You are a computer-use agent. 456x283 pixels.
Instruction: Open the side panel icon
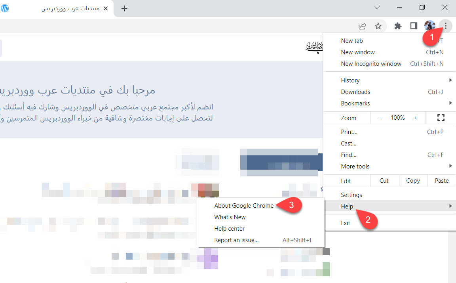click(414, 26)
